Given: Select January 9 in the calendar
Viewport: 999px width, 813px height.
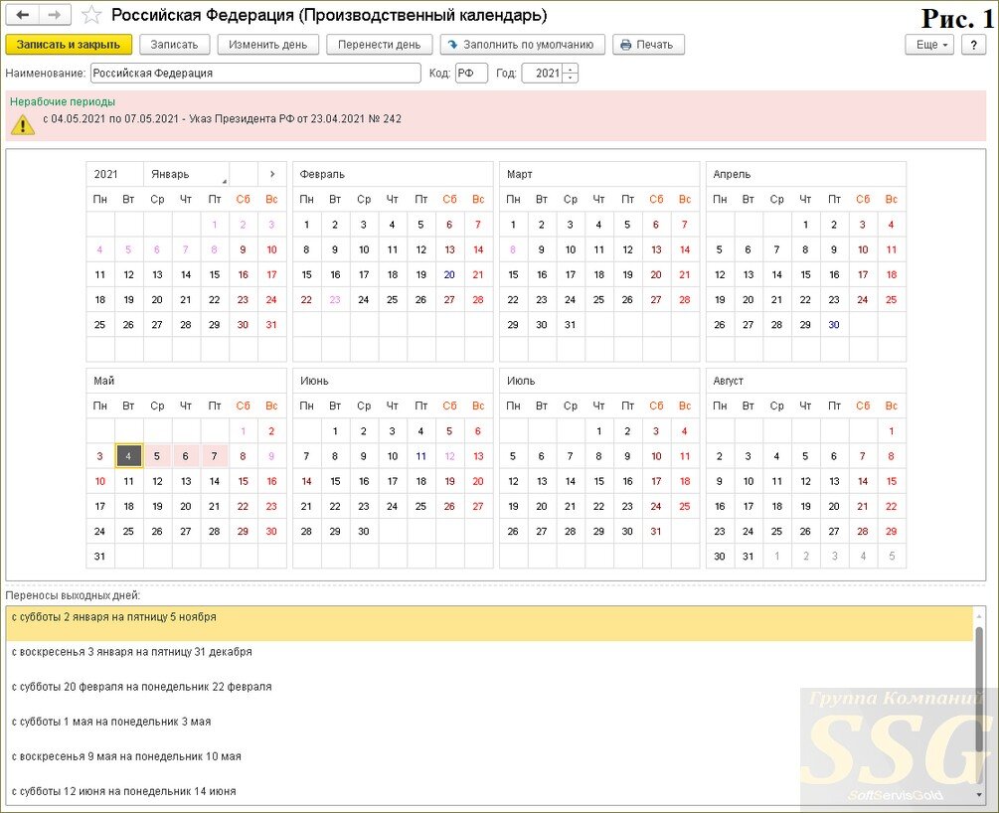Looking at the screenshot, I should [x=243, y=249].
